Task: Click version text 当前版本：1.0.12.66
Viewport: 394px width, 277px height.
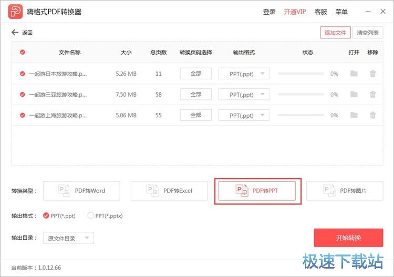Action: pos(36,268)
